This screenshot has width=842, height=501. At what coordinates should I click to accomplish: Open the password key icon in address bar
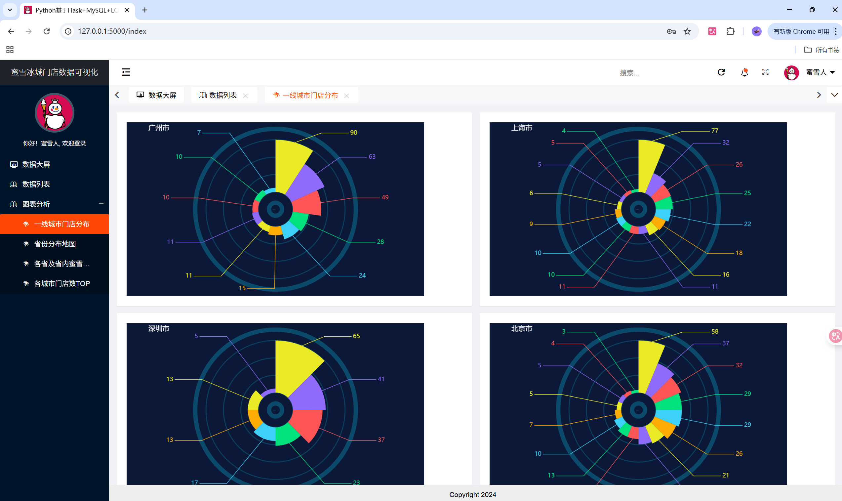tap(671, 31)
